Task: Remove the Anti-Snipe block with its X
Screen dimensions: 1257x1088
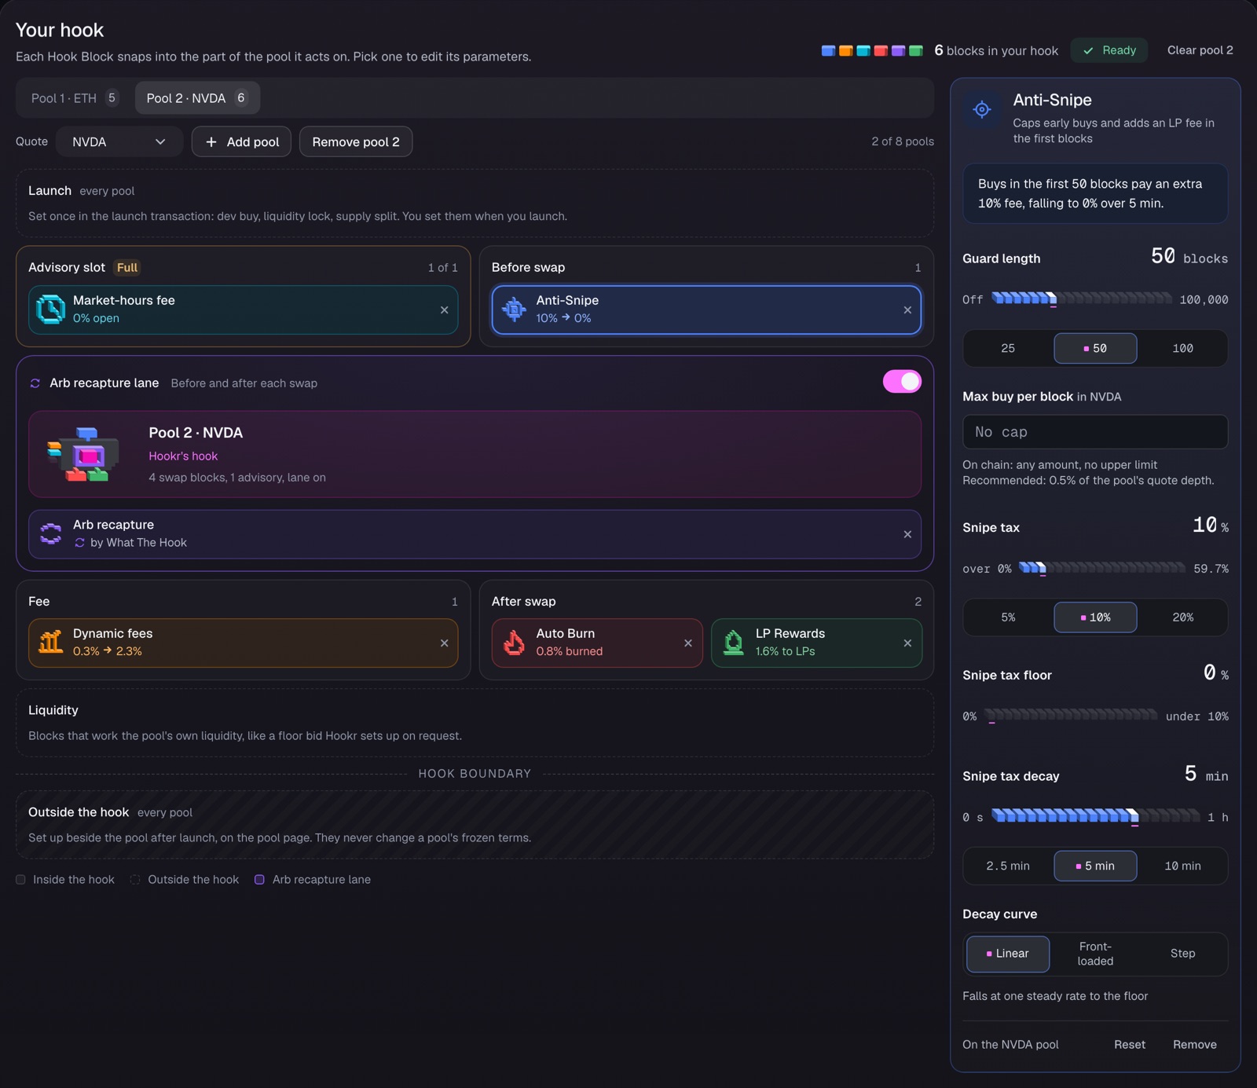Action: 907,310
